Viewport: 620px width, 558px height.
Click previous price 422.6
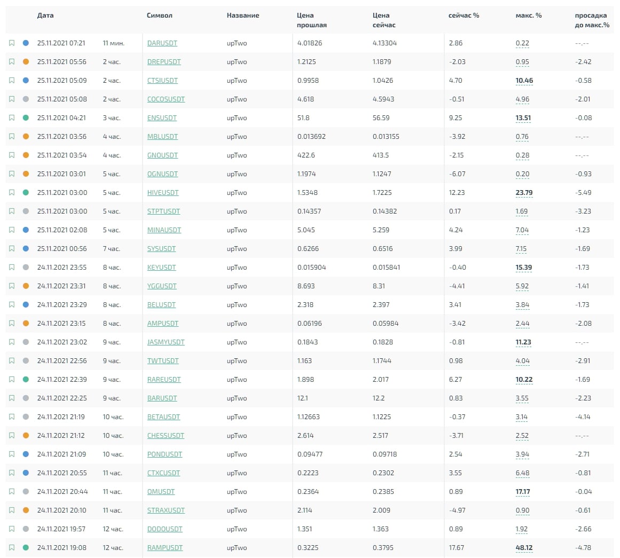[x=306, y=155]
